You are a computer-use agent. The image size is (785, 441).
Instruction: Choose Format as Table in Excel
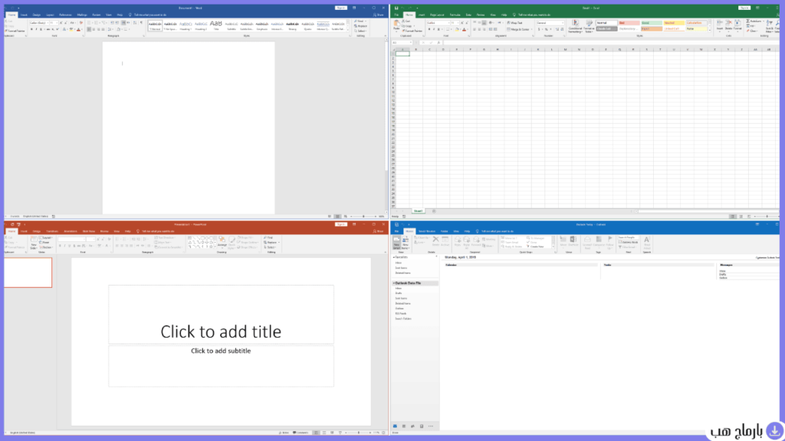(589, 26)
